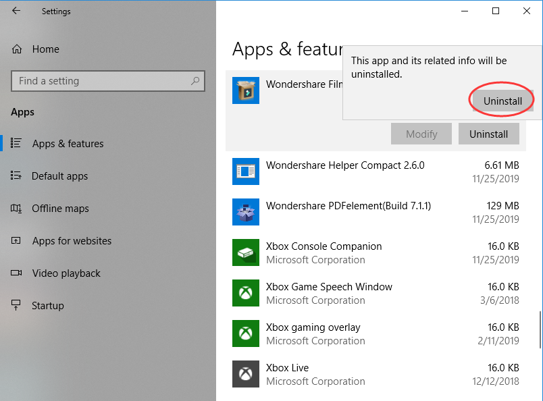Click the Xbox Live app icon
The image size is (543, 401).
[246, 374]
